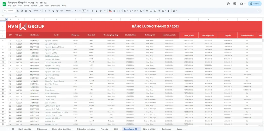
Task: Open vertical align dropdown
Action: click(131, 11)
